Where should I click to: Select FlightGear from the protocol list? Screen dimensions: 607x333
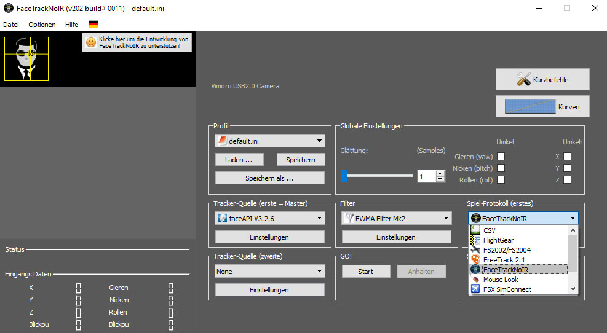tap(518, 240)
